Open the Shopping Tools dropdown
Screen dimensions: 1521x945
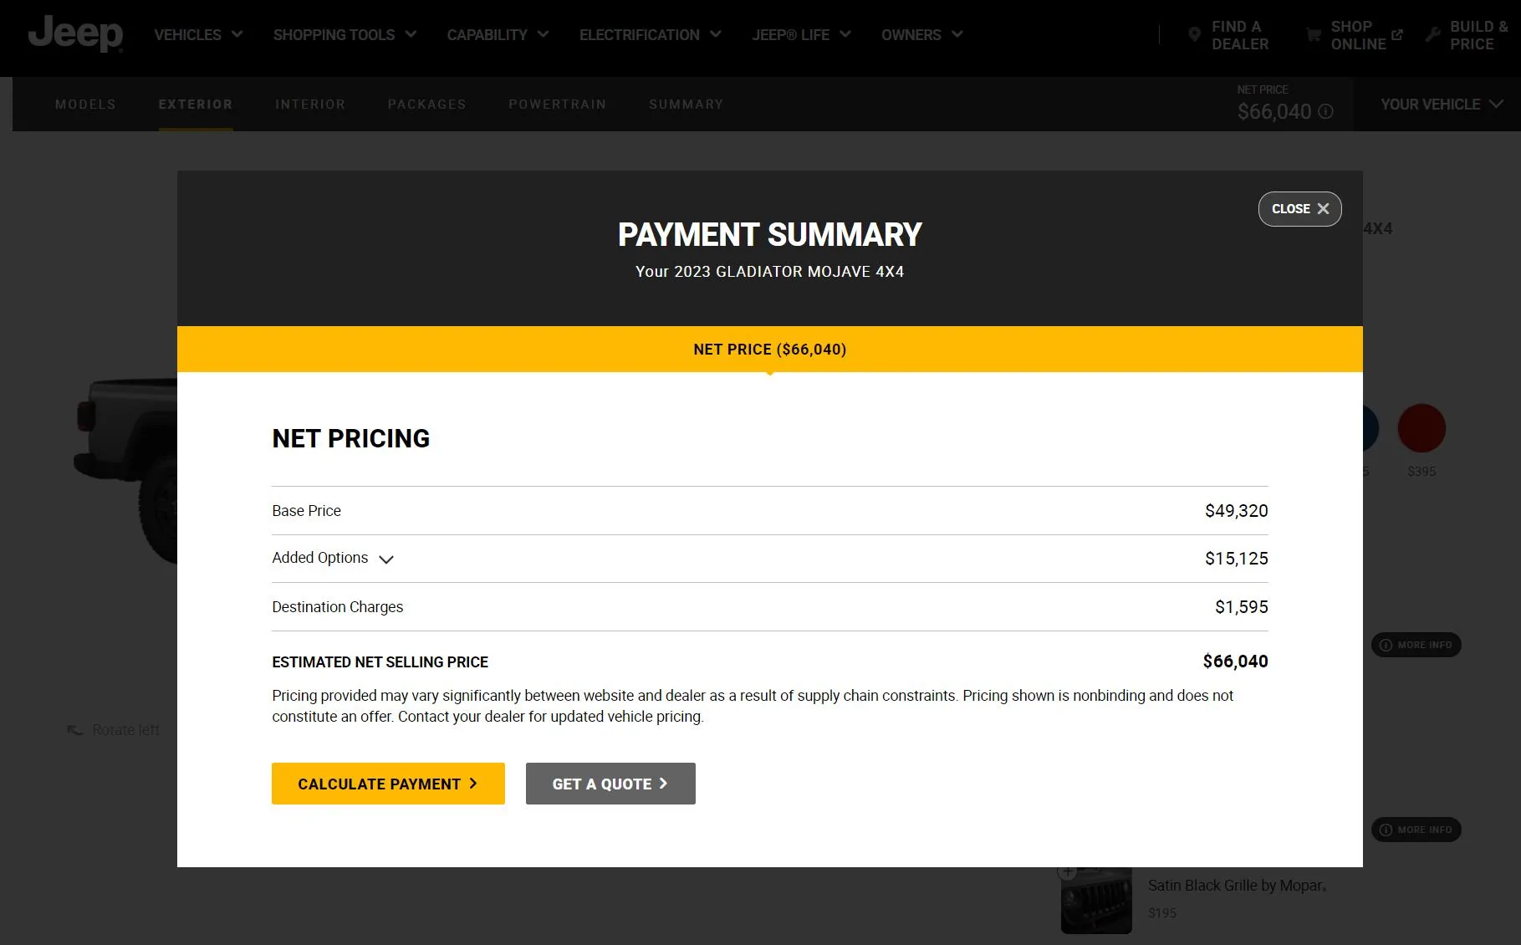point(345,34)
